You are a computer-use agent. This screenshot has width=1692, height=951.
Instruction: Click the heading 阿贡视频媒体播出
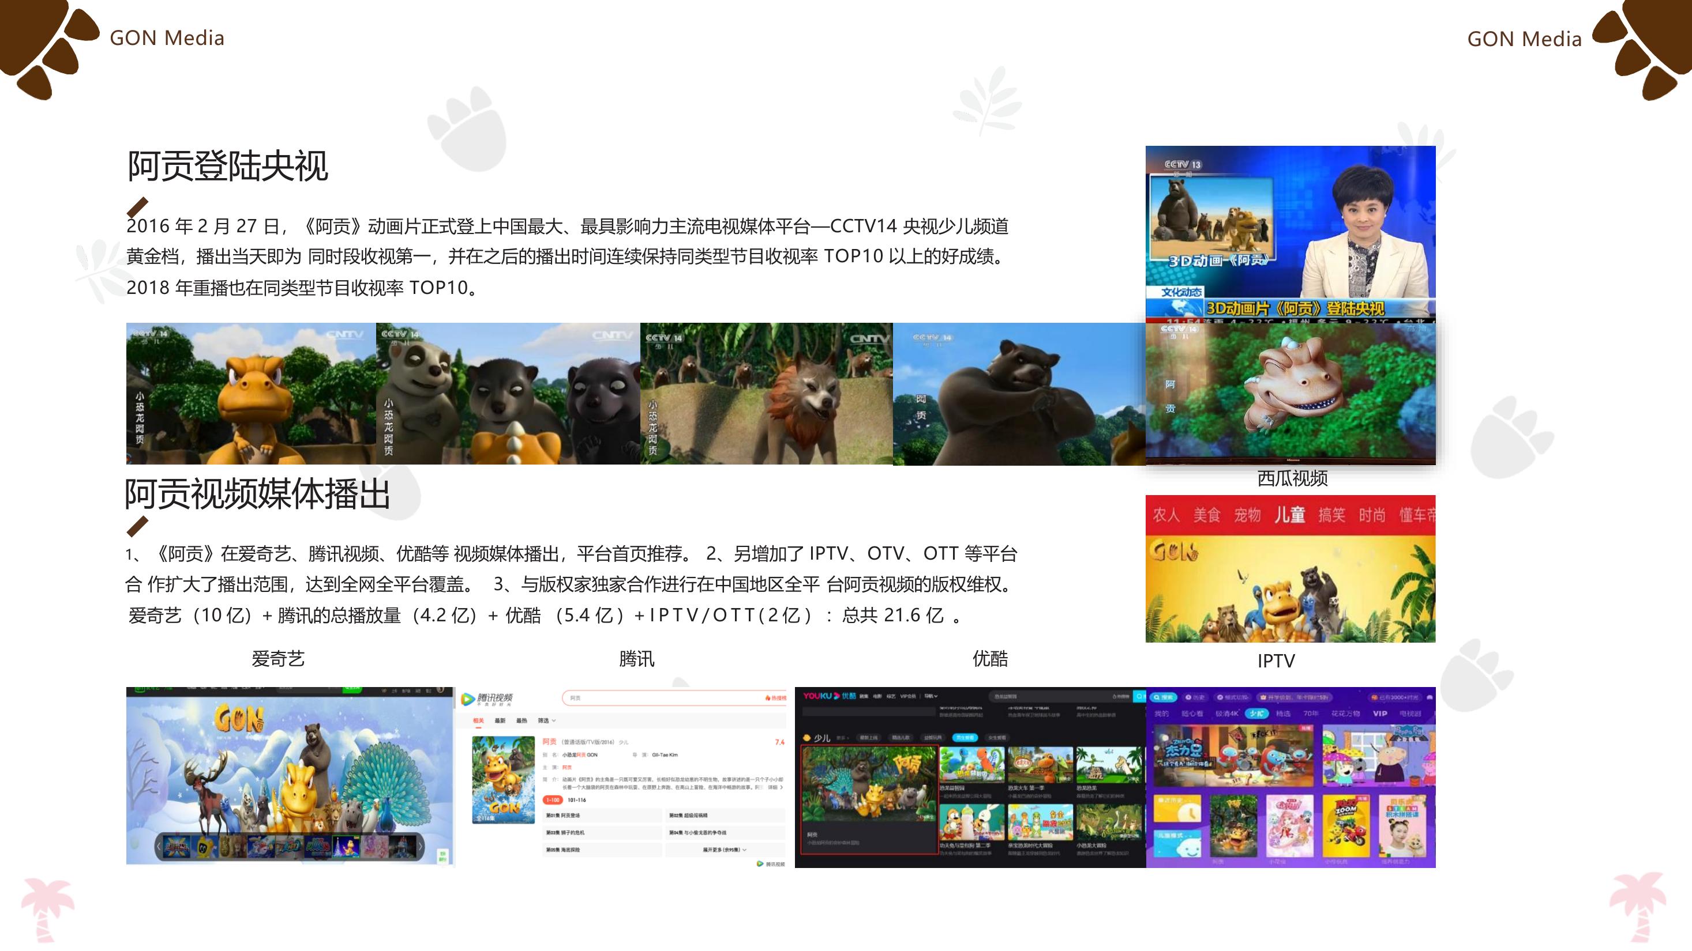[x=257, y=493]
